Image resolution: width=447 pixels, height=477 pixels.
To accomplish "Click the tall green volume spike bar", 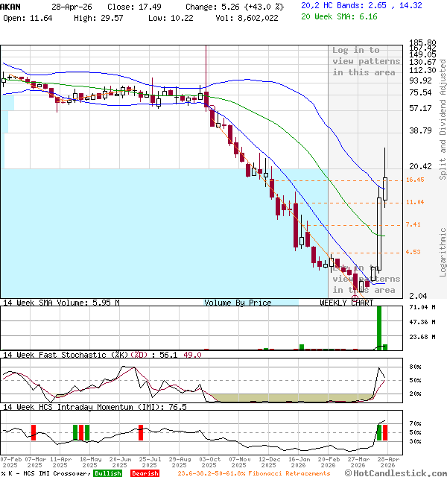I will (x=379, y=328).
